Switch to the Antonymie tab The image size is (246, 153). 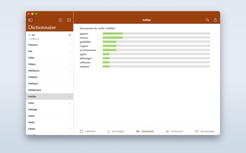(174, 132)
